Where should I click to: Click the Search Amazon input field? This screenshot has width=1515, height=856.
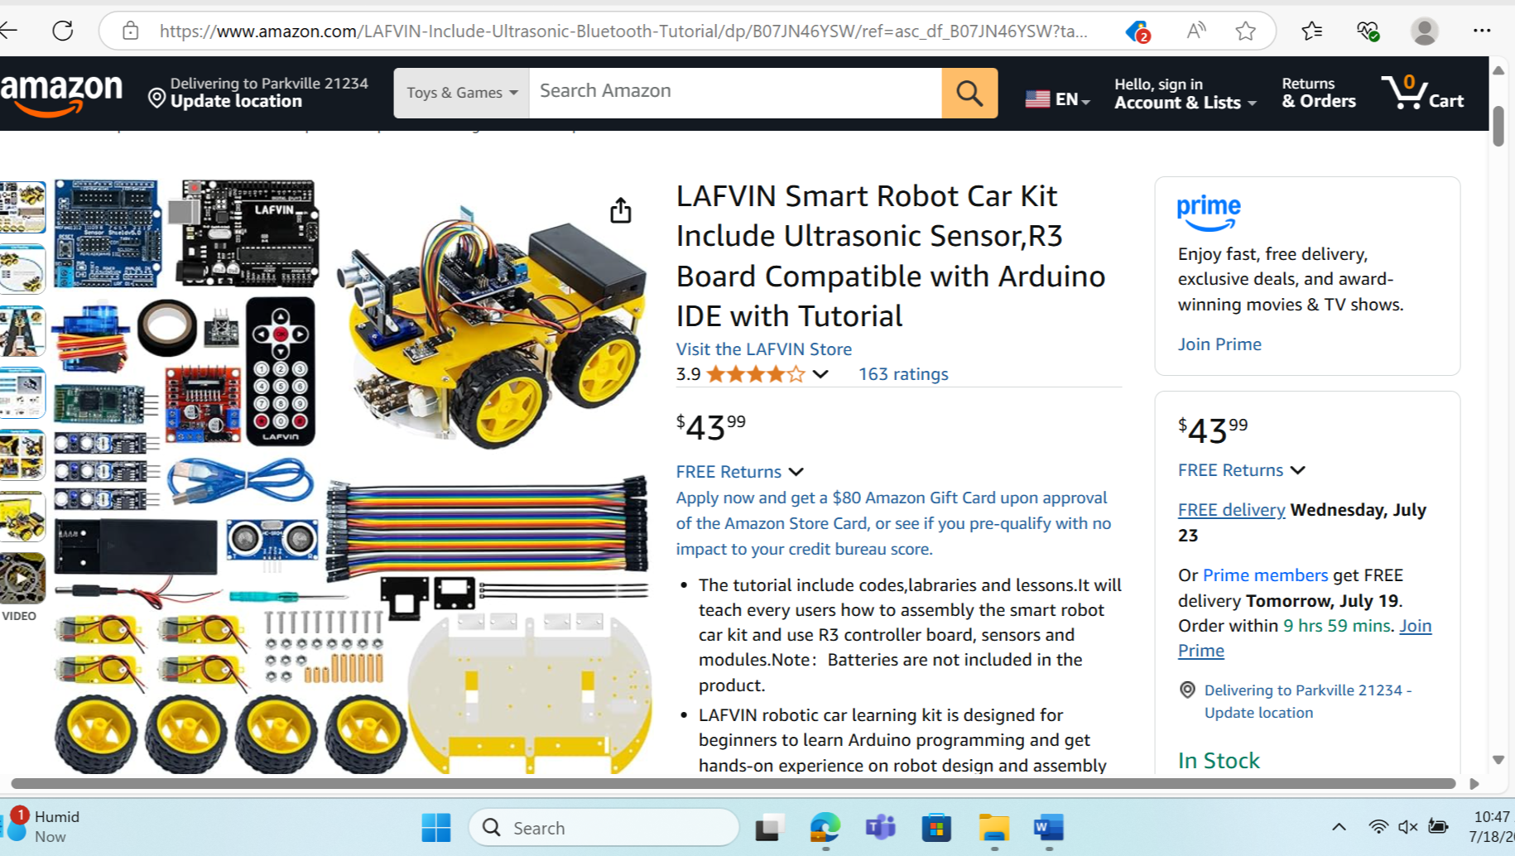pyautogui.click(x=735, y=93)
